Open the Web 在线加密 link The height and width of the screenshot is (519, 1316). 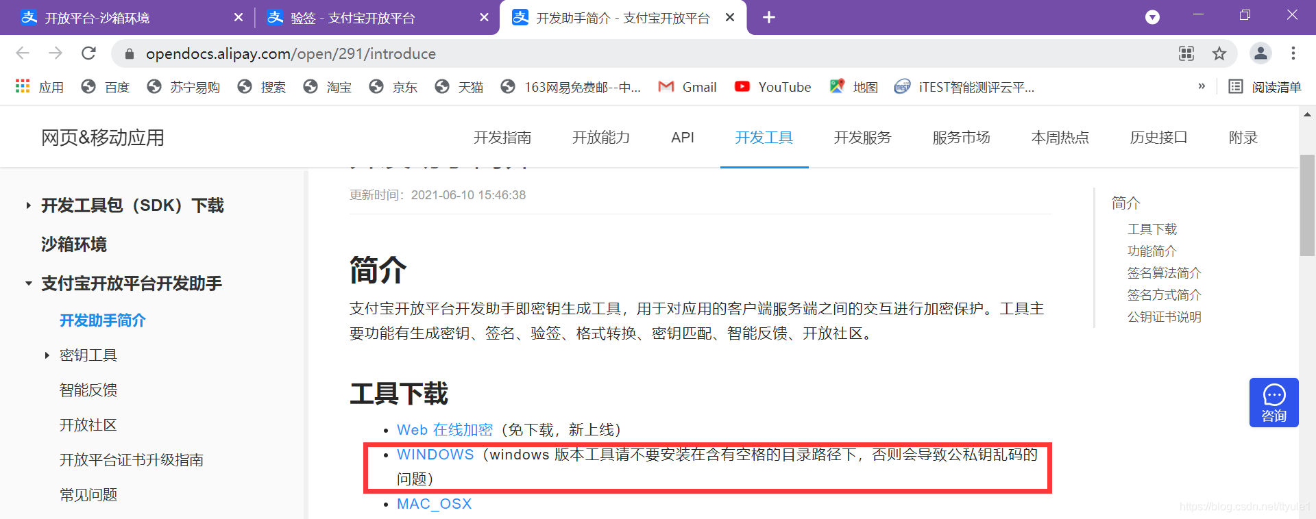445,430
